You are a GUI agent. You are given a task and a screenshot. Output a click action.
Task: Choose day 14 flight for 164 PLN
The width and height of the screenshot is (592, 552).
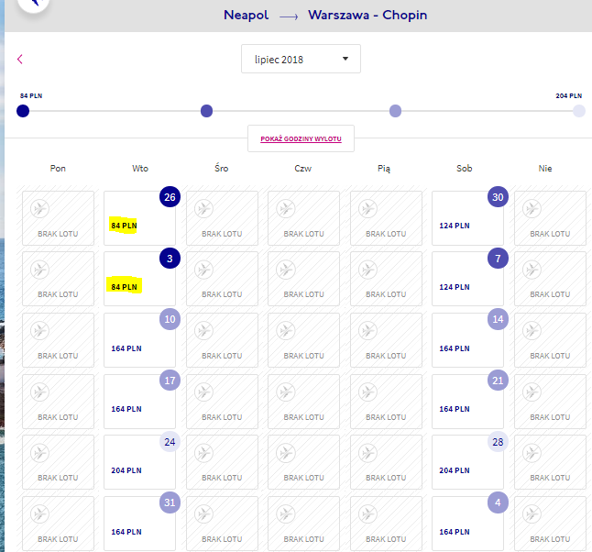point(467,340)
